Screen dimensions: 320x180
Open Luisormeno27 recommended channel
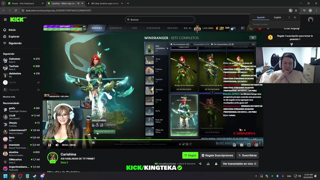pos(21,131)
